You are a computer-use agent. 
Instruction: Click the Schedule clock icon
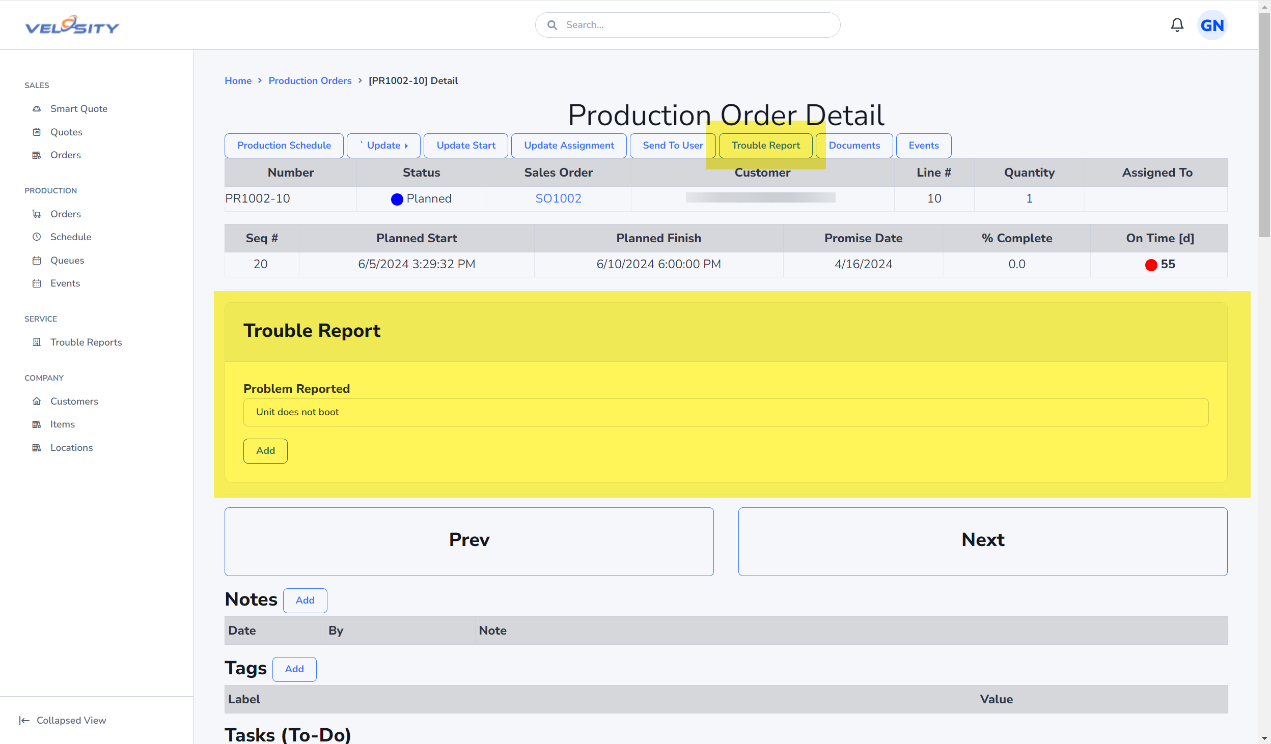pyautogui.click(x=37, y=237)
